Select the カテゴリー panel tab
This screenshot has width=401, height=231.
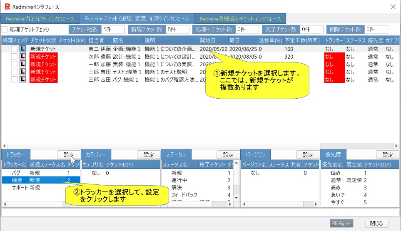[96, 154]
